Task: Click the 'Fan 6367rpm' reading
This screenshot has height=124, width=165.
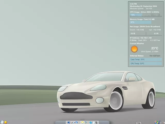Action: 155,56
